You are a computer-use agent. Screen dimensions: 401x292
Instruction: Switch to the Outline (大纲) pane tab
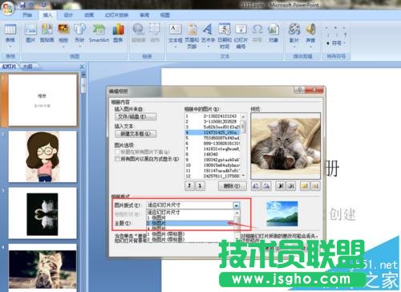click(x=27, y=67)
